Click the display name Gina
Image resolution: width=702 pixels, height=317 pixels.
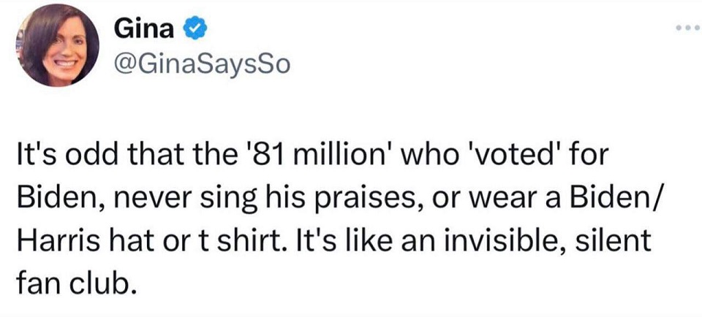pyautogui.click(x=145, y=30)
